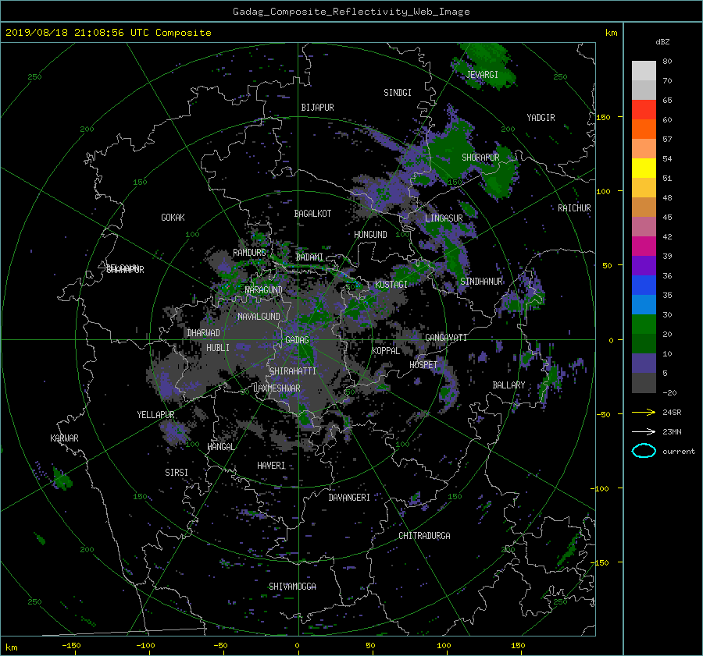The height and width of the screenshot is (656, 703).
Task: Click the NAVALGUND city label
Action: 259,317
